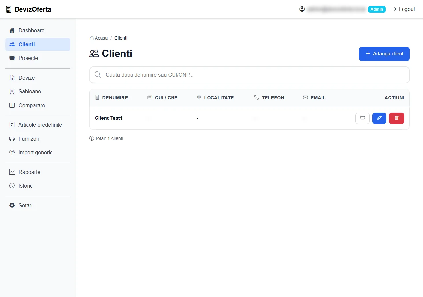Click the Clienti breadcrumb text

(x=121, y=38)
